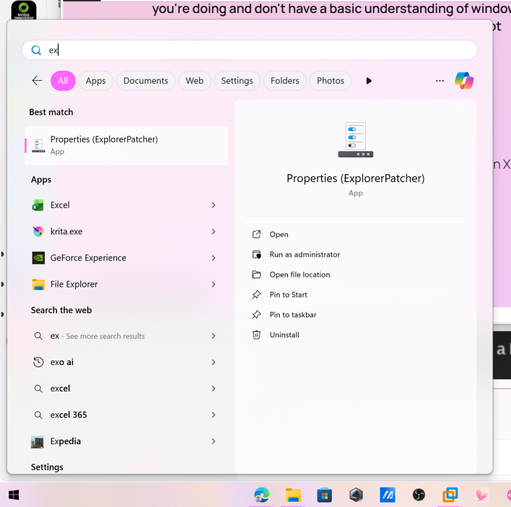
Task: Select the Documents filter tab
Action: [145, 81]
